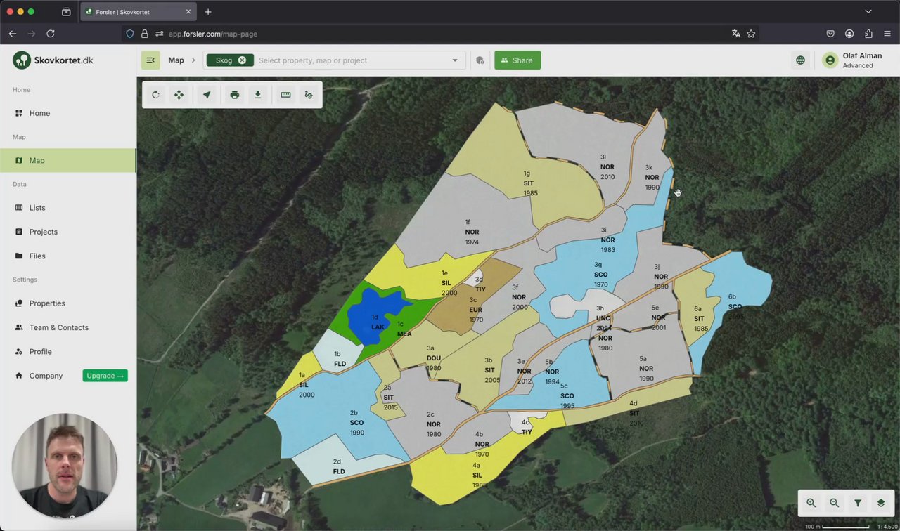Click the Olaf Alman user name
900x531 pixels.
pos(862,55)
